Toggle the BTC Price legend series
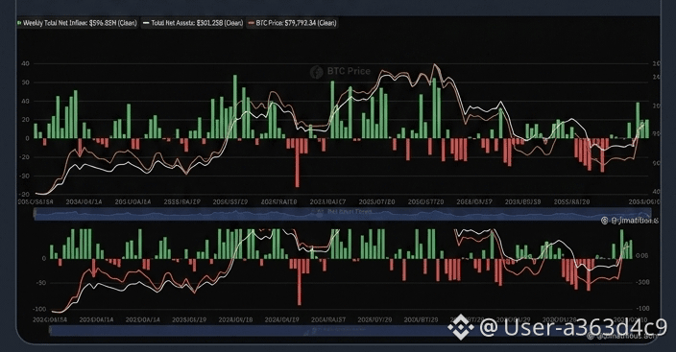The width and height of the screenshot is (676, 352). click(x=292, y=23)
